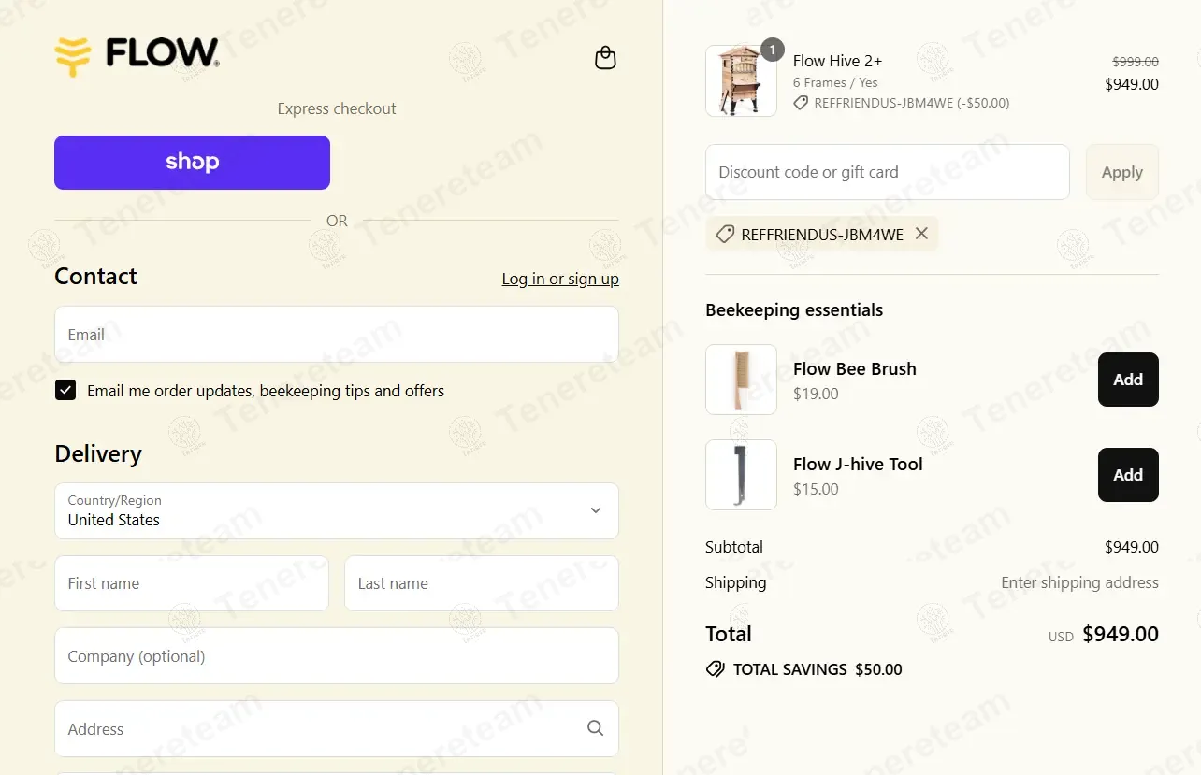Focus the Email input field

(x=337, y=335)
